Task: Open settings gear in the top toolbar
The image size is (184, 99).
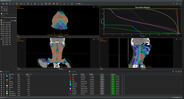Action: [21, 4]
